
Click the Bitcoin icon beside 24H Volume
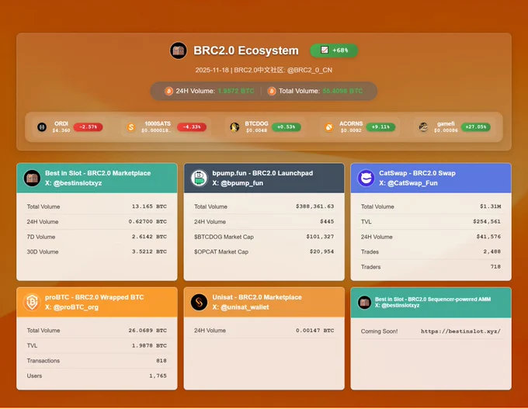[x=168, y=91]
